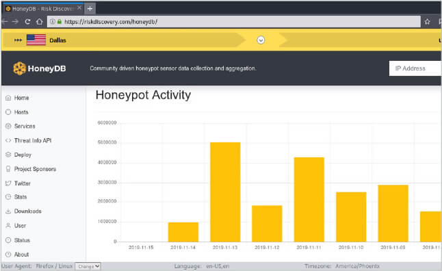Click the site information icon in the address bar
Image resolution: width=442 pixels, height=271 pixels.
pyautogui.click(x=53, y=21)
